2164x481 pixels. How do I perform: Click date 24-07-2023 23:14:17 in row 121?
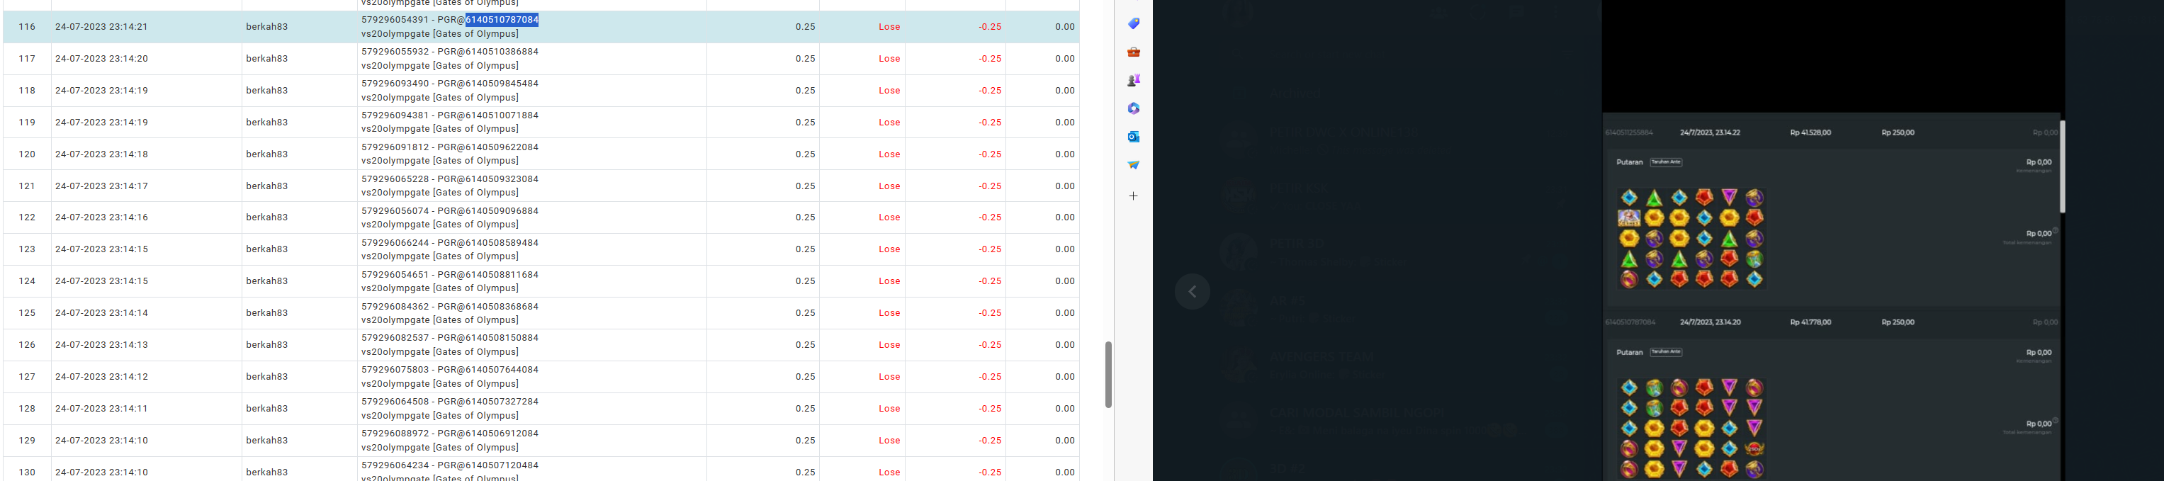[101, 186]
